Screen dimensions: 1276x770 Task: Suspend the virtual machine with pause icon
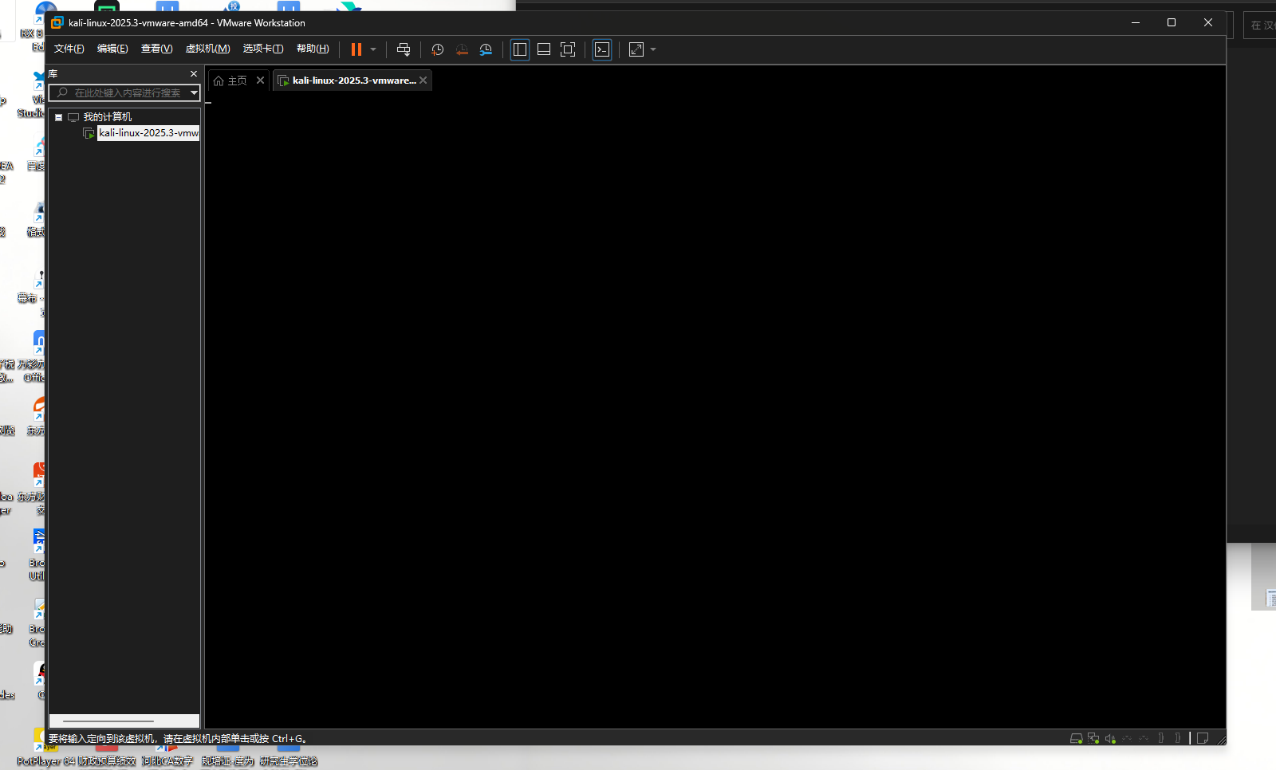click(x=356, y=49)
